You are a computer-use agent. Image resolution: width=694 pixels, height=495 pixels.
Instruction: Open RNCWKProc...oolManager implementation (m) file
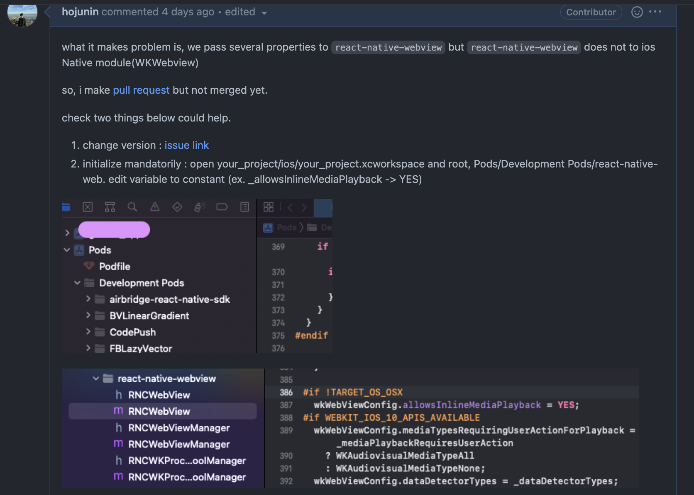pos(187,477)
